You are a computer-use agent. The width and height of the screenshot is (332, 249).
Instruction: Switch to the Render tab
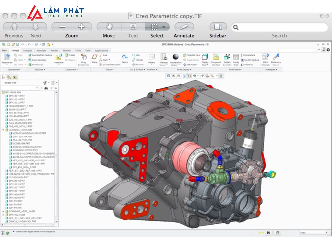click(54, 50)
